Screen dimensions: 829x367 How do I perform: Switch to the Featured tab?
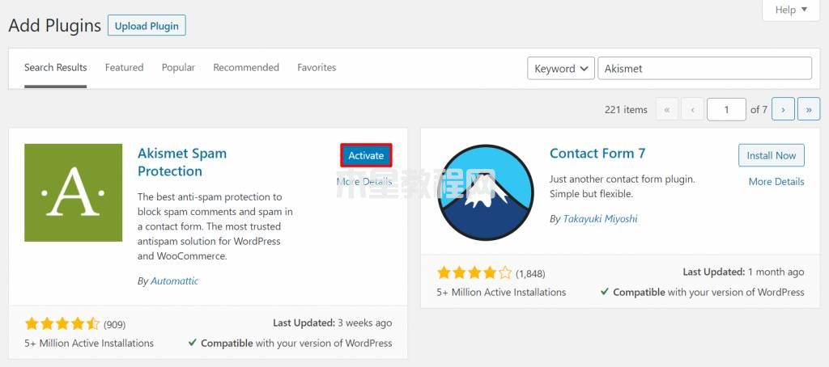124,68
